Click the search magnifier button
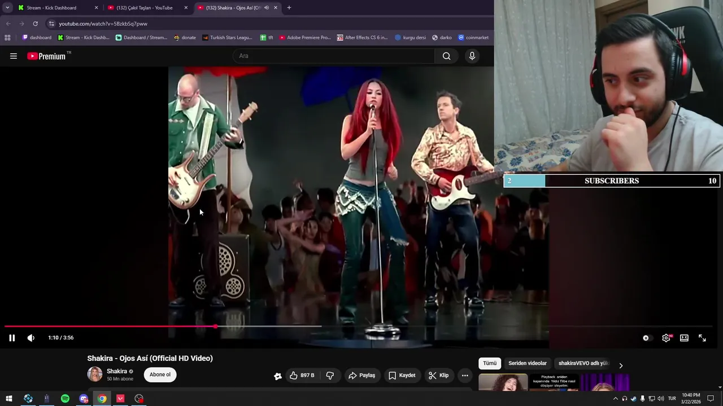 (x=447, y=56)
